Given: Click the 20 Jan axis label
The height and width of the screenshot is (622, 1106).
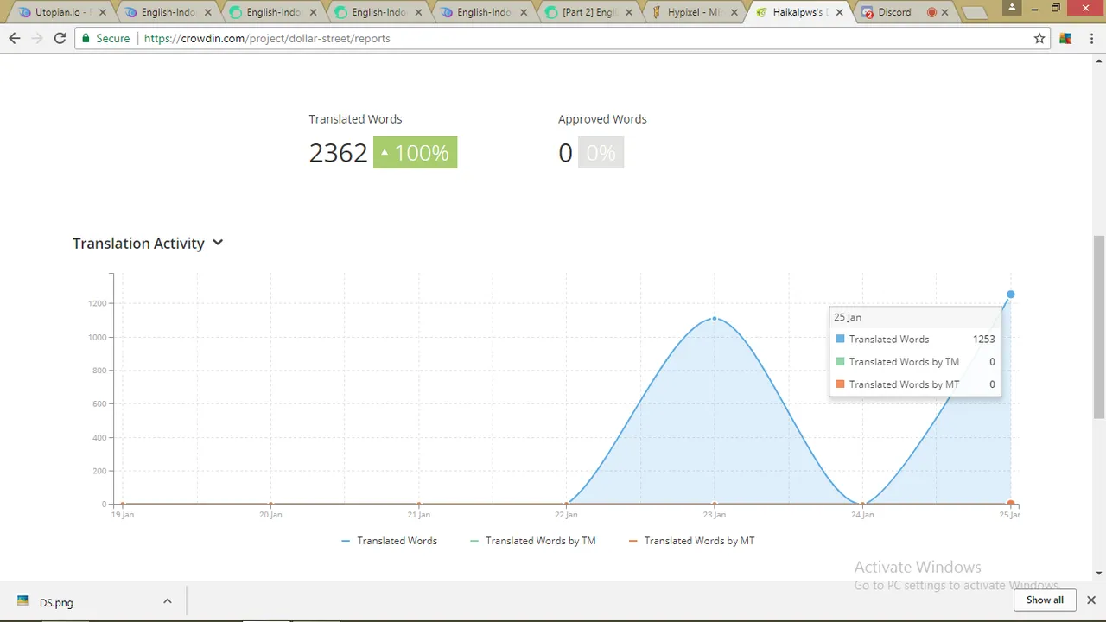Looking at the screenshot, I should pyautogui.click(x=270, y=515).
